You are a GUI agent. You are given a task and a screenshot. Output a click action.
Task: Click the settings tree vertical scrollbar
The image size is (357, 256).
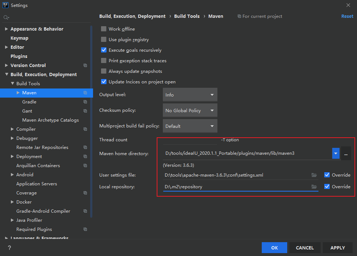pyautogui.click(x=91, y=121)
